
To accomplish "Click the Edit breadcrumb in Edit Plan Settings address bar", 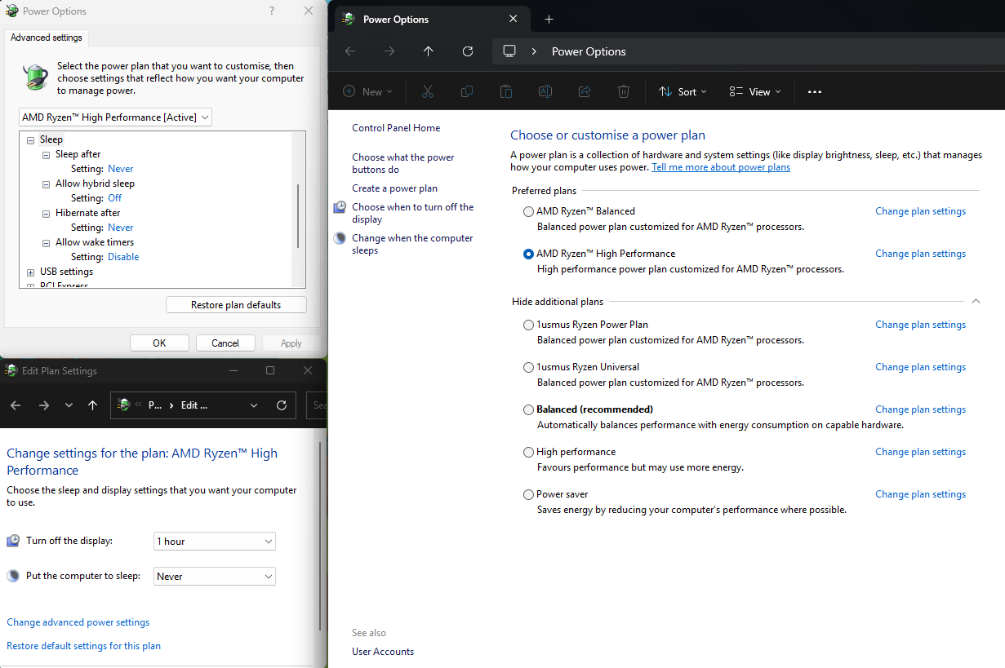I will click(x=194, y=405).
